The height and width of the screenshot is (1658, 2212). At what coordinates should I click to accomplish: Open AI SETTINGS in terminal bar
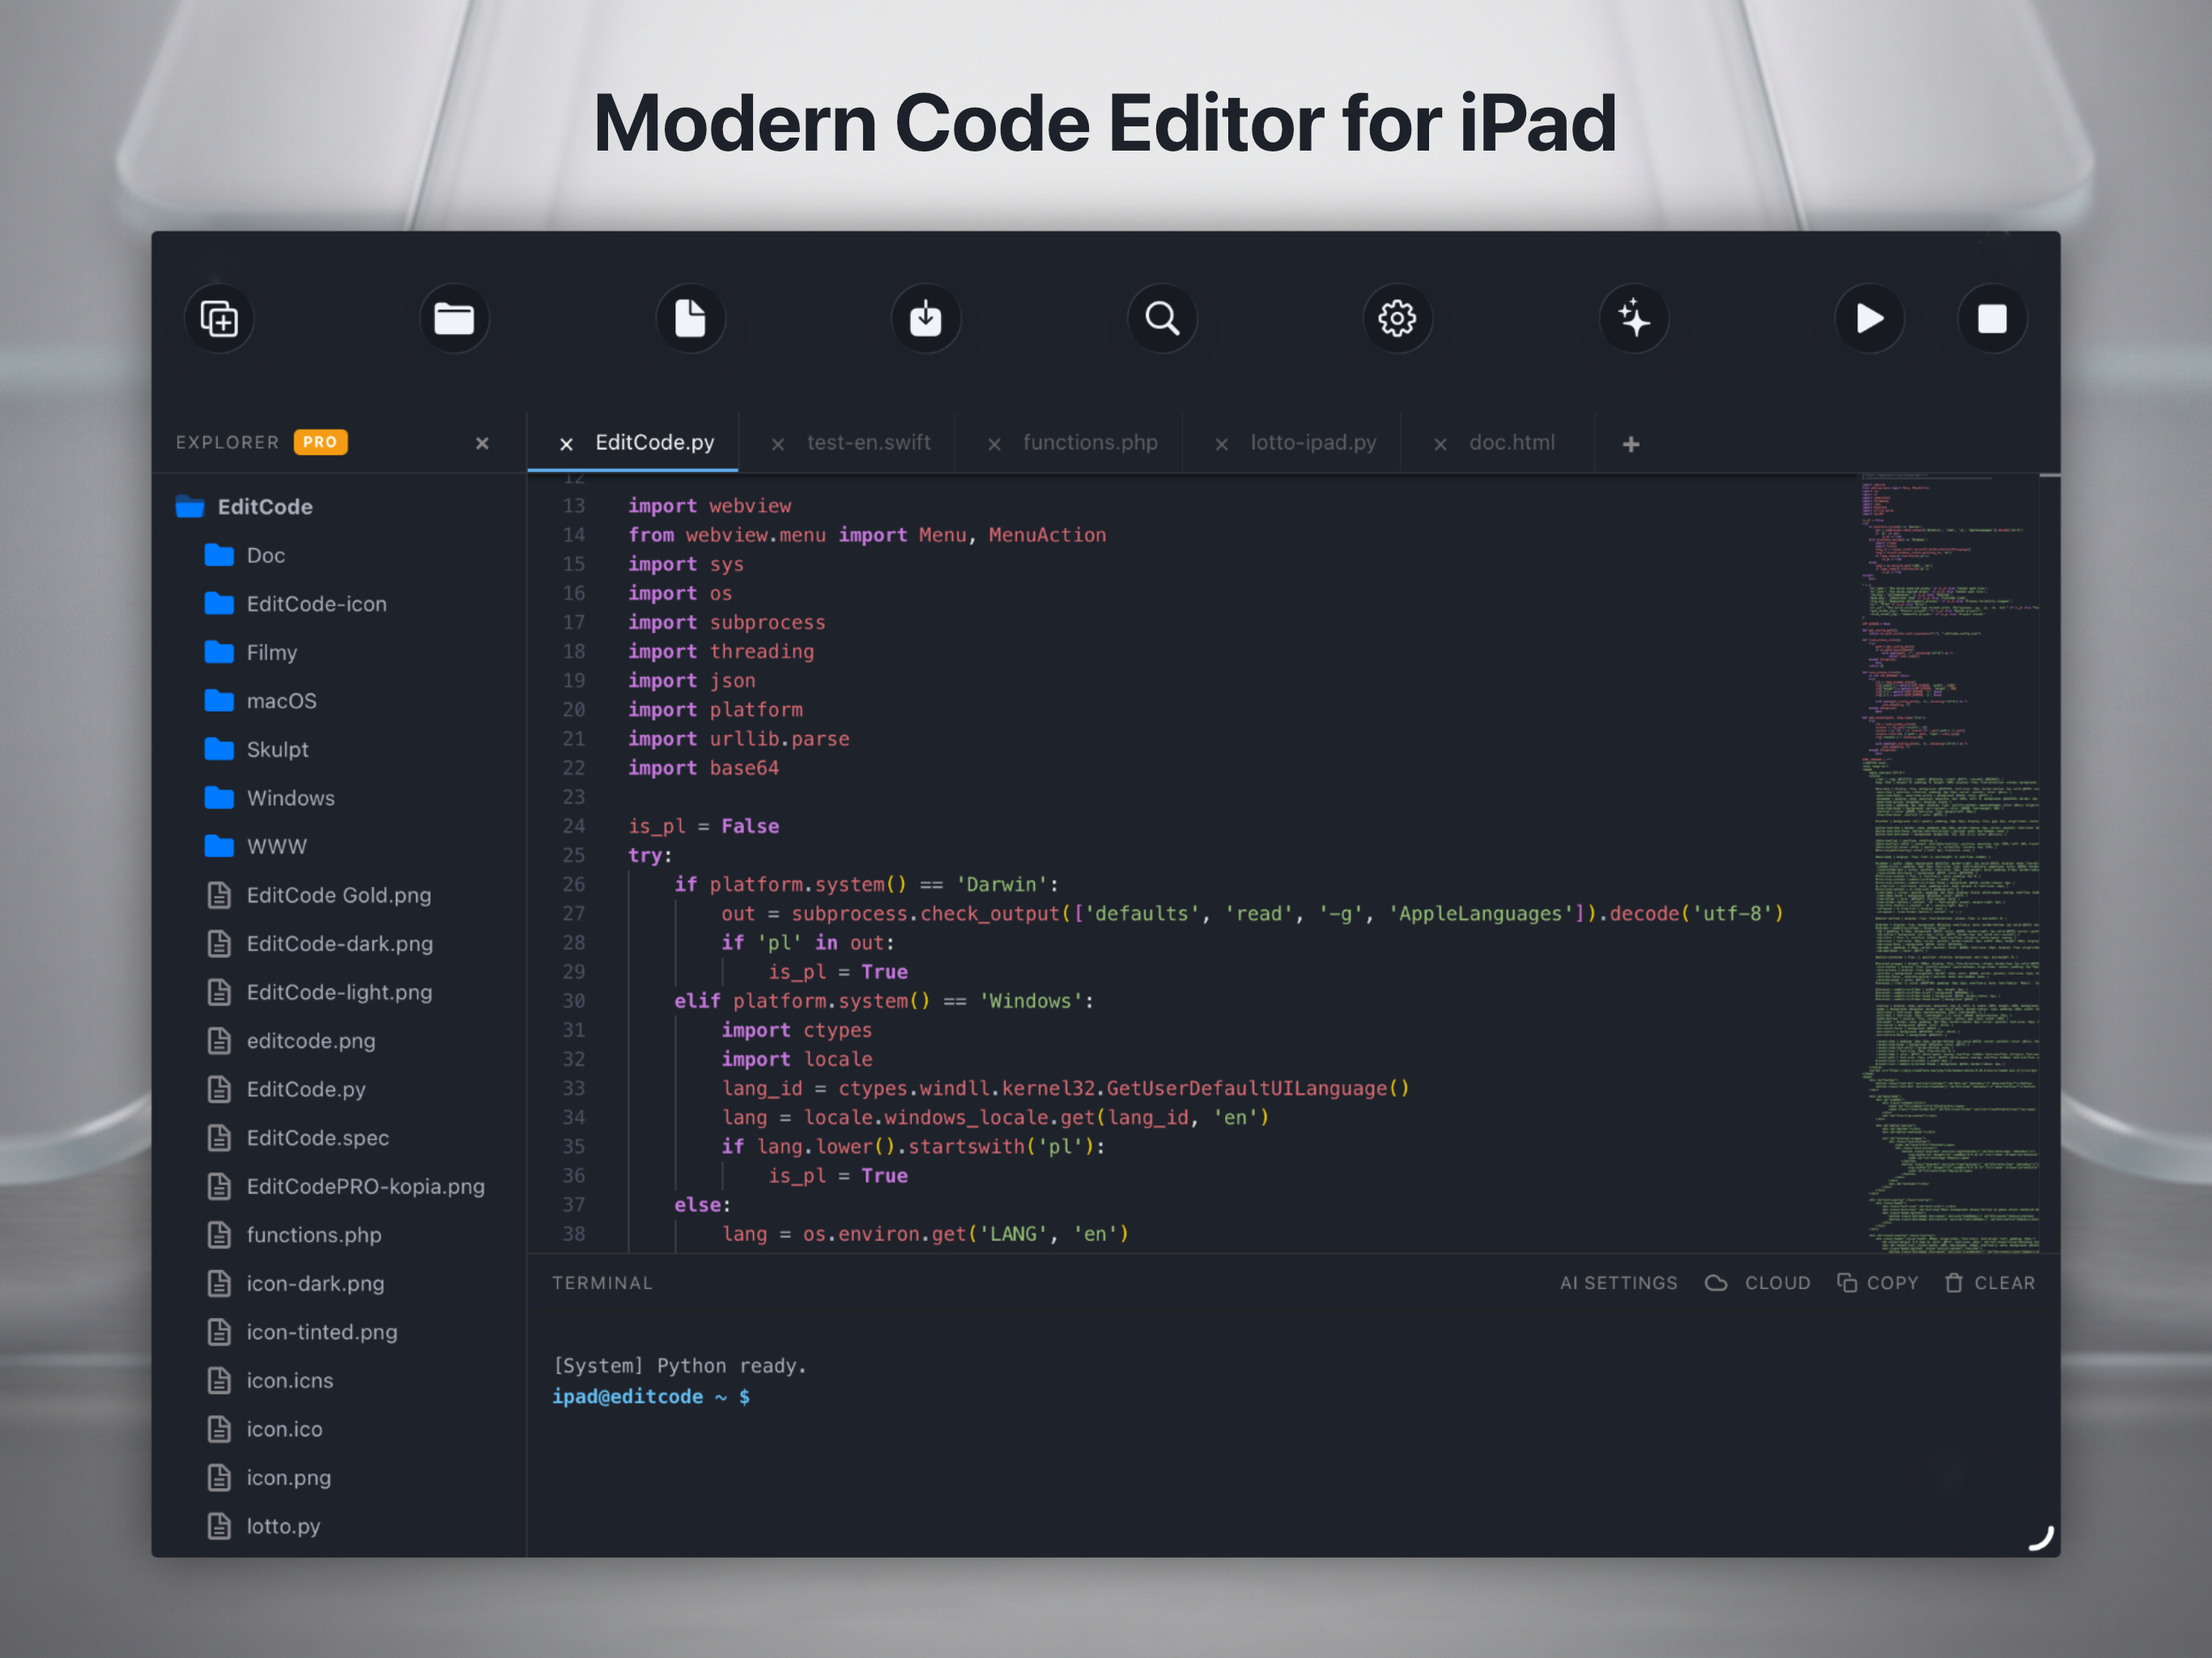1618,1283
